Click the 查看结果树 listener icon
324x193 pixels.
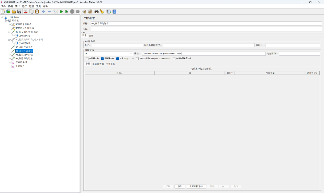13,62
